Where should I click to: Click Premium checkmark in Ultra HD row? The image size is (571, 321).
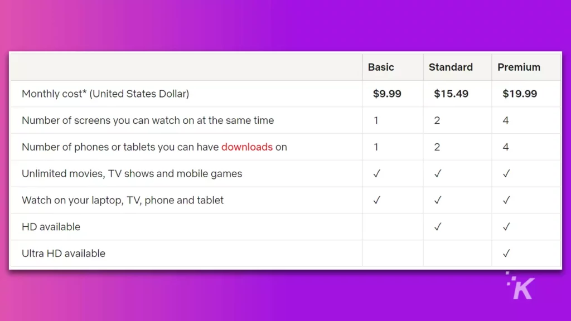coord(506,254)
